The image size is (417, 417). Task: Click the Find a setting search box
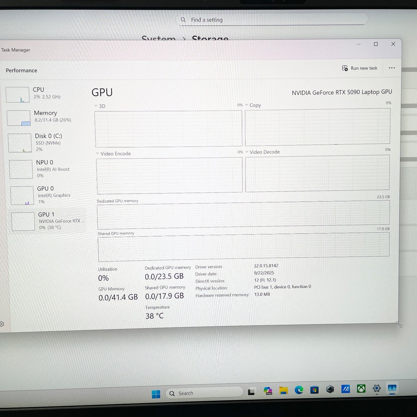[x=271, y=20]
